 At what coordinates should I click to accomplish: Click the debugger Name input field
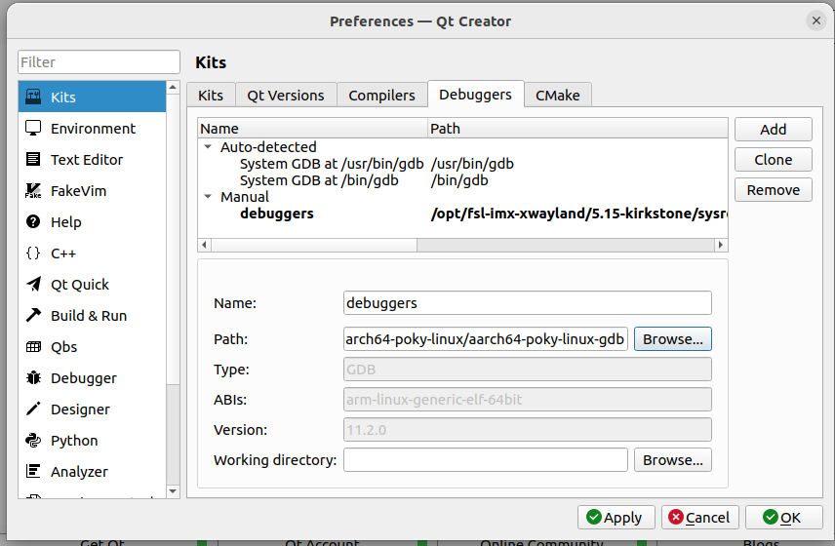coord(527,303)
